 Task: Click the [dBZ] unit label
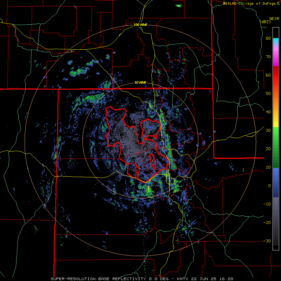[265, 22]
